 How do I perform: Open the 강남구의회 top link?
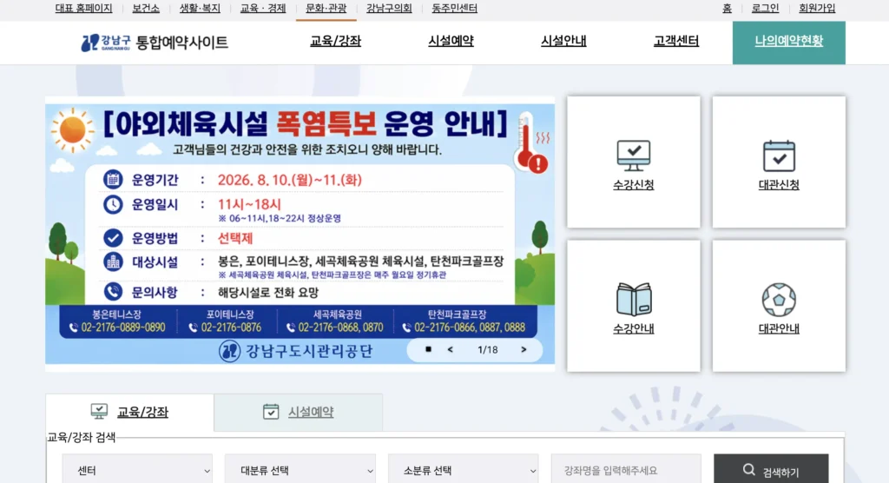click(389, 9)
